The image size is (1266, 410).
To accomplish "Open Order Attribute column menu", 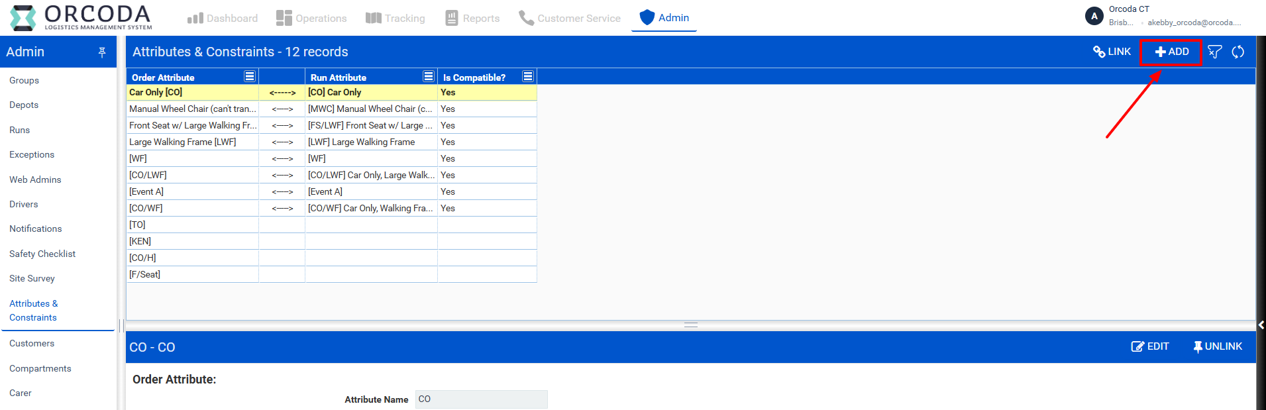I will (x=250, y=77).
